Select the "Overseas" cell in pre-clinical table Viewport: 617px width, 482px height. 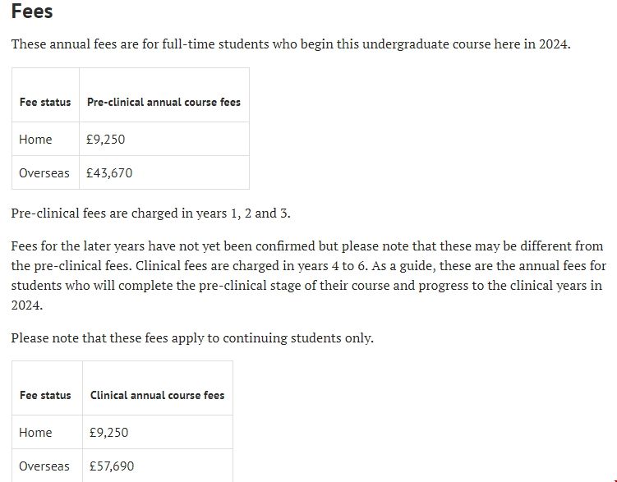[44, 173]
